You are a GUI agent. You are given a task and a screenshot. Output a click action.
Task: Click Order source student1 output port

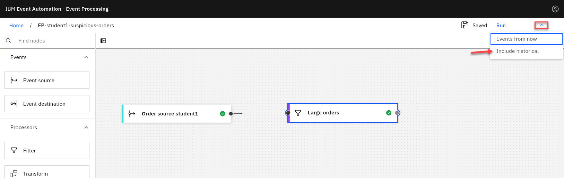(231, 114)
